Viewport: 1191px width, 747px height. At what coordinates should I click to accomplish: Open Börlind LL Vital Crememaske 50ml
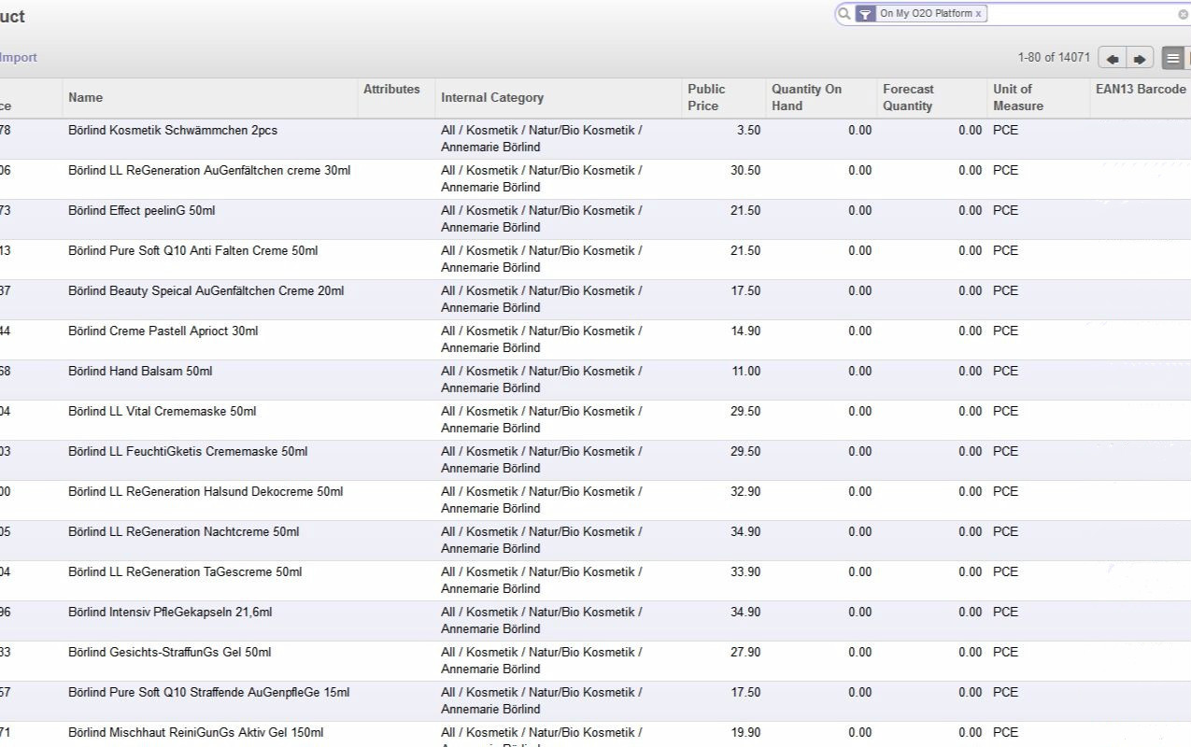coord(162,412)
